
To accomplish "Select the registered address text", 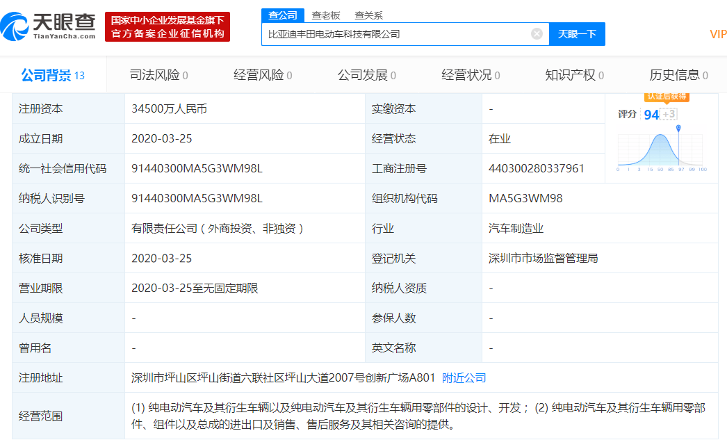I will [284, 378].
